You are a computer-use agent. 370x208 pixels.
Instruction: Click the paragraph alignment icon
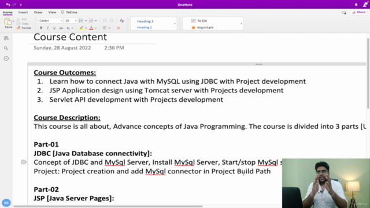coord(105,28)
